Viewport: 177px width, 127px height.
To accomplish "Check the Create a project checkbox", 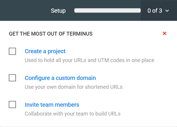I will [x=12, y=51].
